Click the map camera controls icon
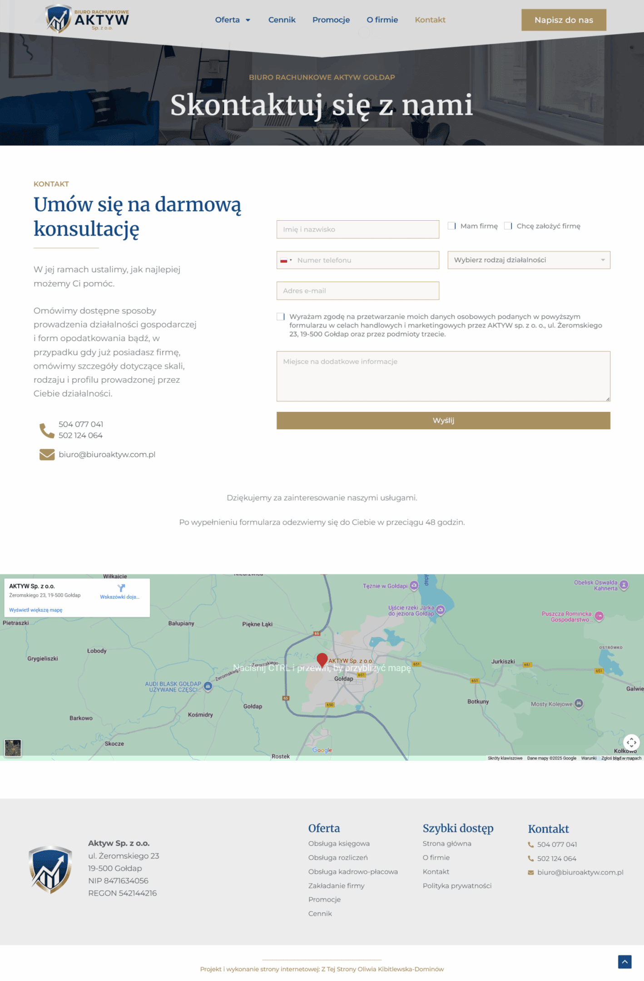The image size is (644, 981). pos(631,743)
